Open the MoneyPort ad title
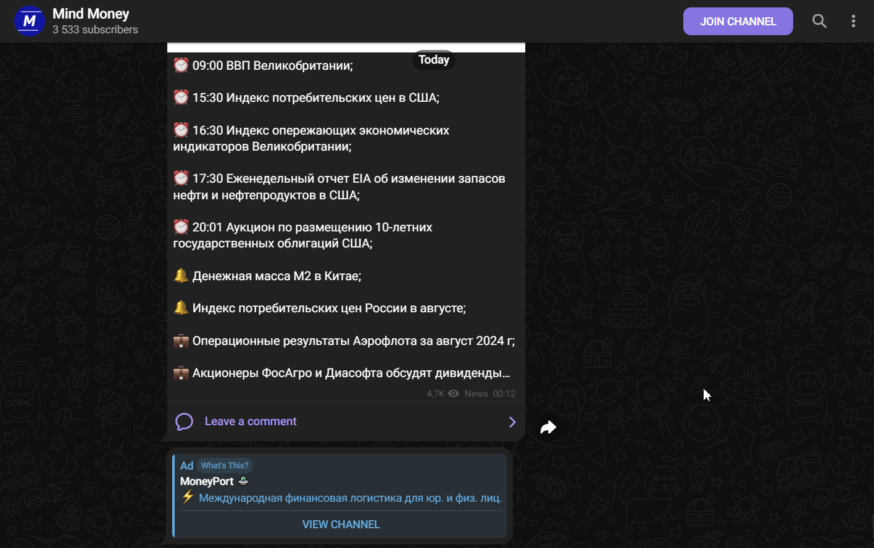This screenshot has height=548, width=874. 207,481
